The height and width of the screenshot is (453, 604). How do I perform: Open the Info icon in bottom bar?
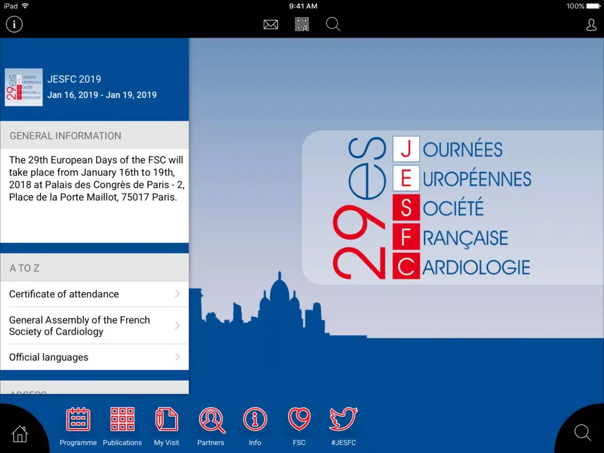coord(255,419)
